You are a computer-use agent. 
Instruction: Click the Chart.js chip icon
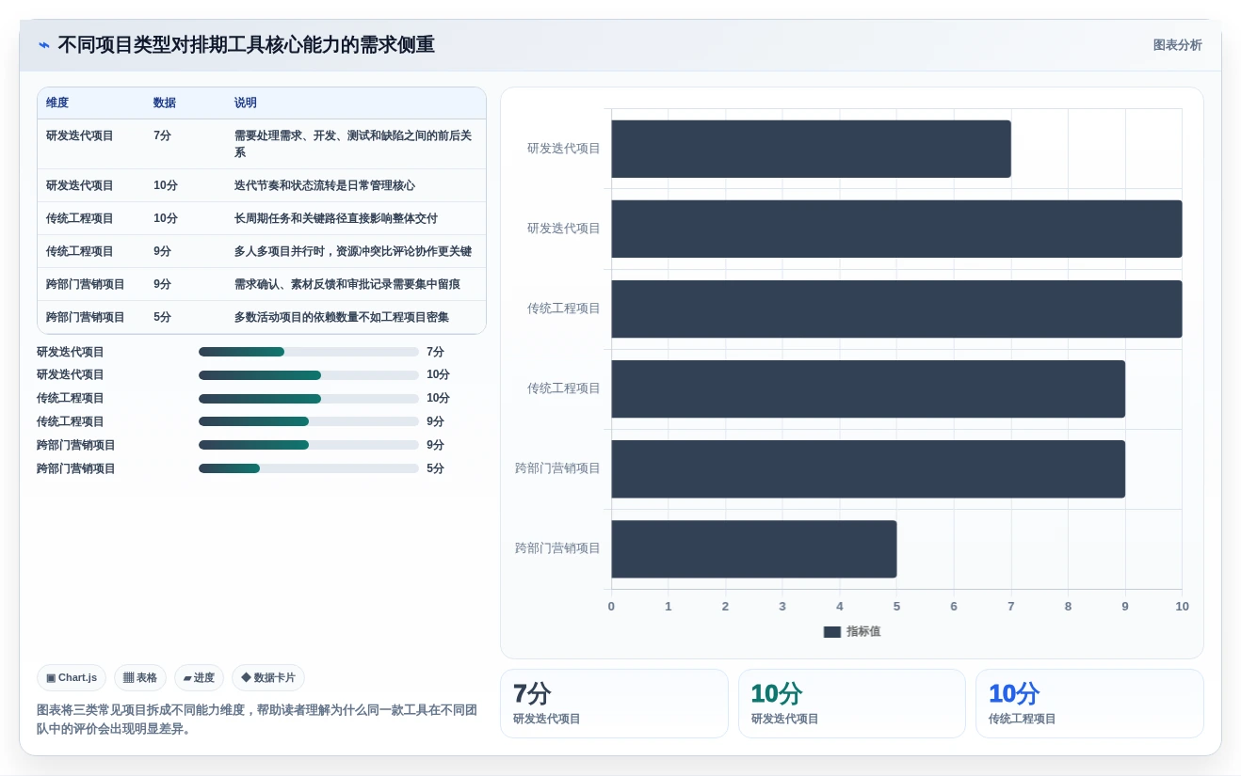tap(51, 677)
